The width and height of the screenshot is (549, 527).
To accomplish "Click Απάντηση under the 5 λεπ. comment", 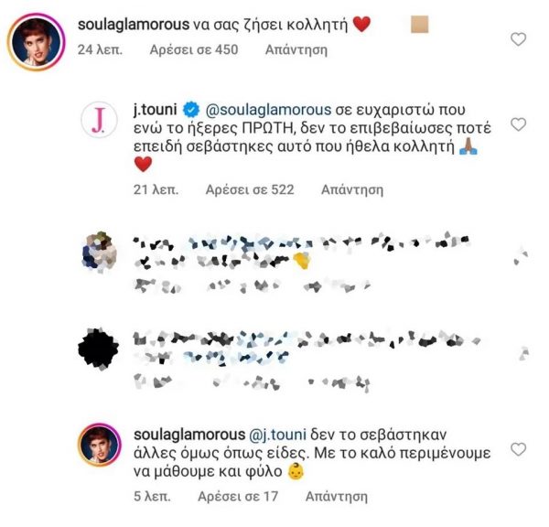I will point(337,497).
